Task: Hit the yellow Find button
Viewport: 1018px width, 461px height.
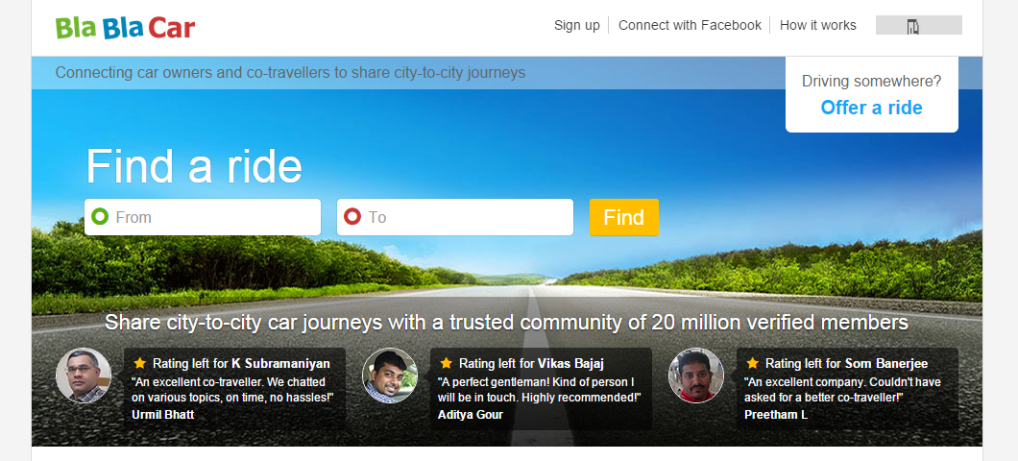Action: [624, 217]
